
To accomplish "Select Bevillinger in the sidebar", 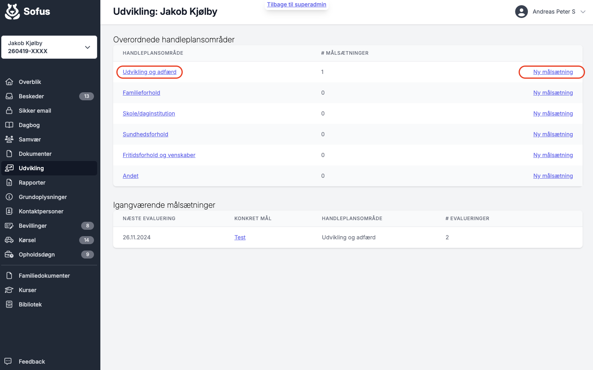I will pyautogui.click(x=33, y=226).
